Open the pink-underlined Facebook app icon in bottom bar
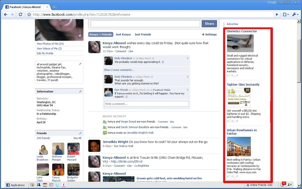The height and width of the screenshot is (189, 302). [x=64, y=185]
